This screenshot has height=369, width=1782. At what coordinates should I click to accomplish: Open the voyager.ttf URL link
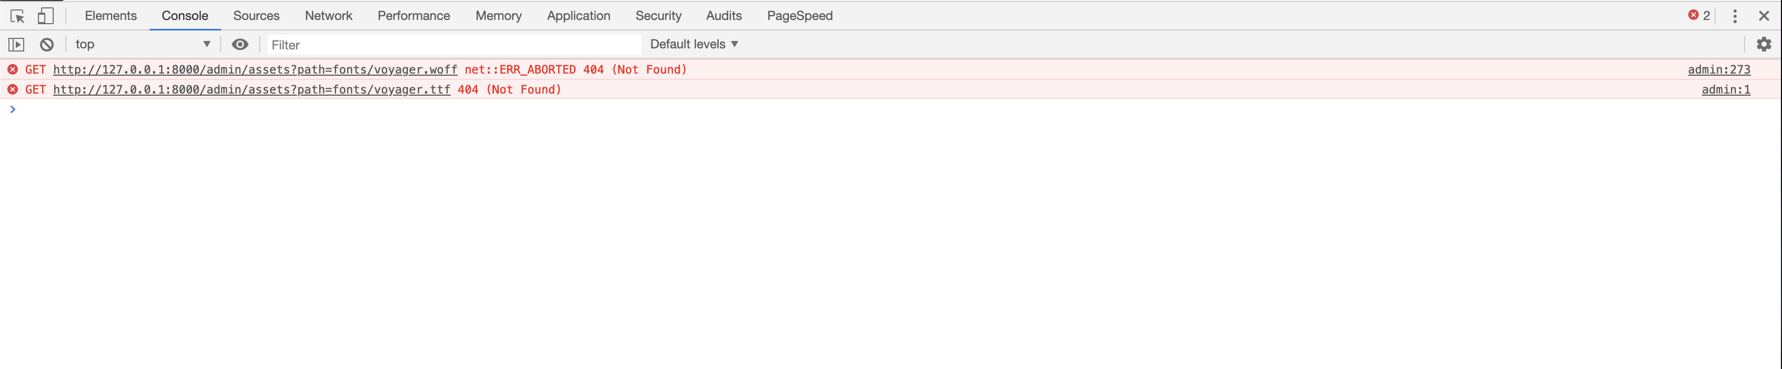coord(252,90)
